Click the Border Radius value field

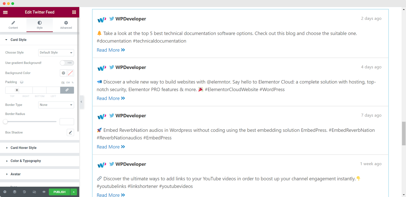pos(67,122)
